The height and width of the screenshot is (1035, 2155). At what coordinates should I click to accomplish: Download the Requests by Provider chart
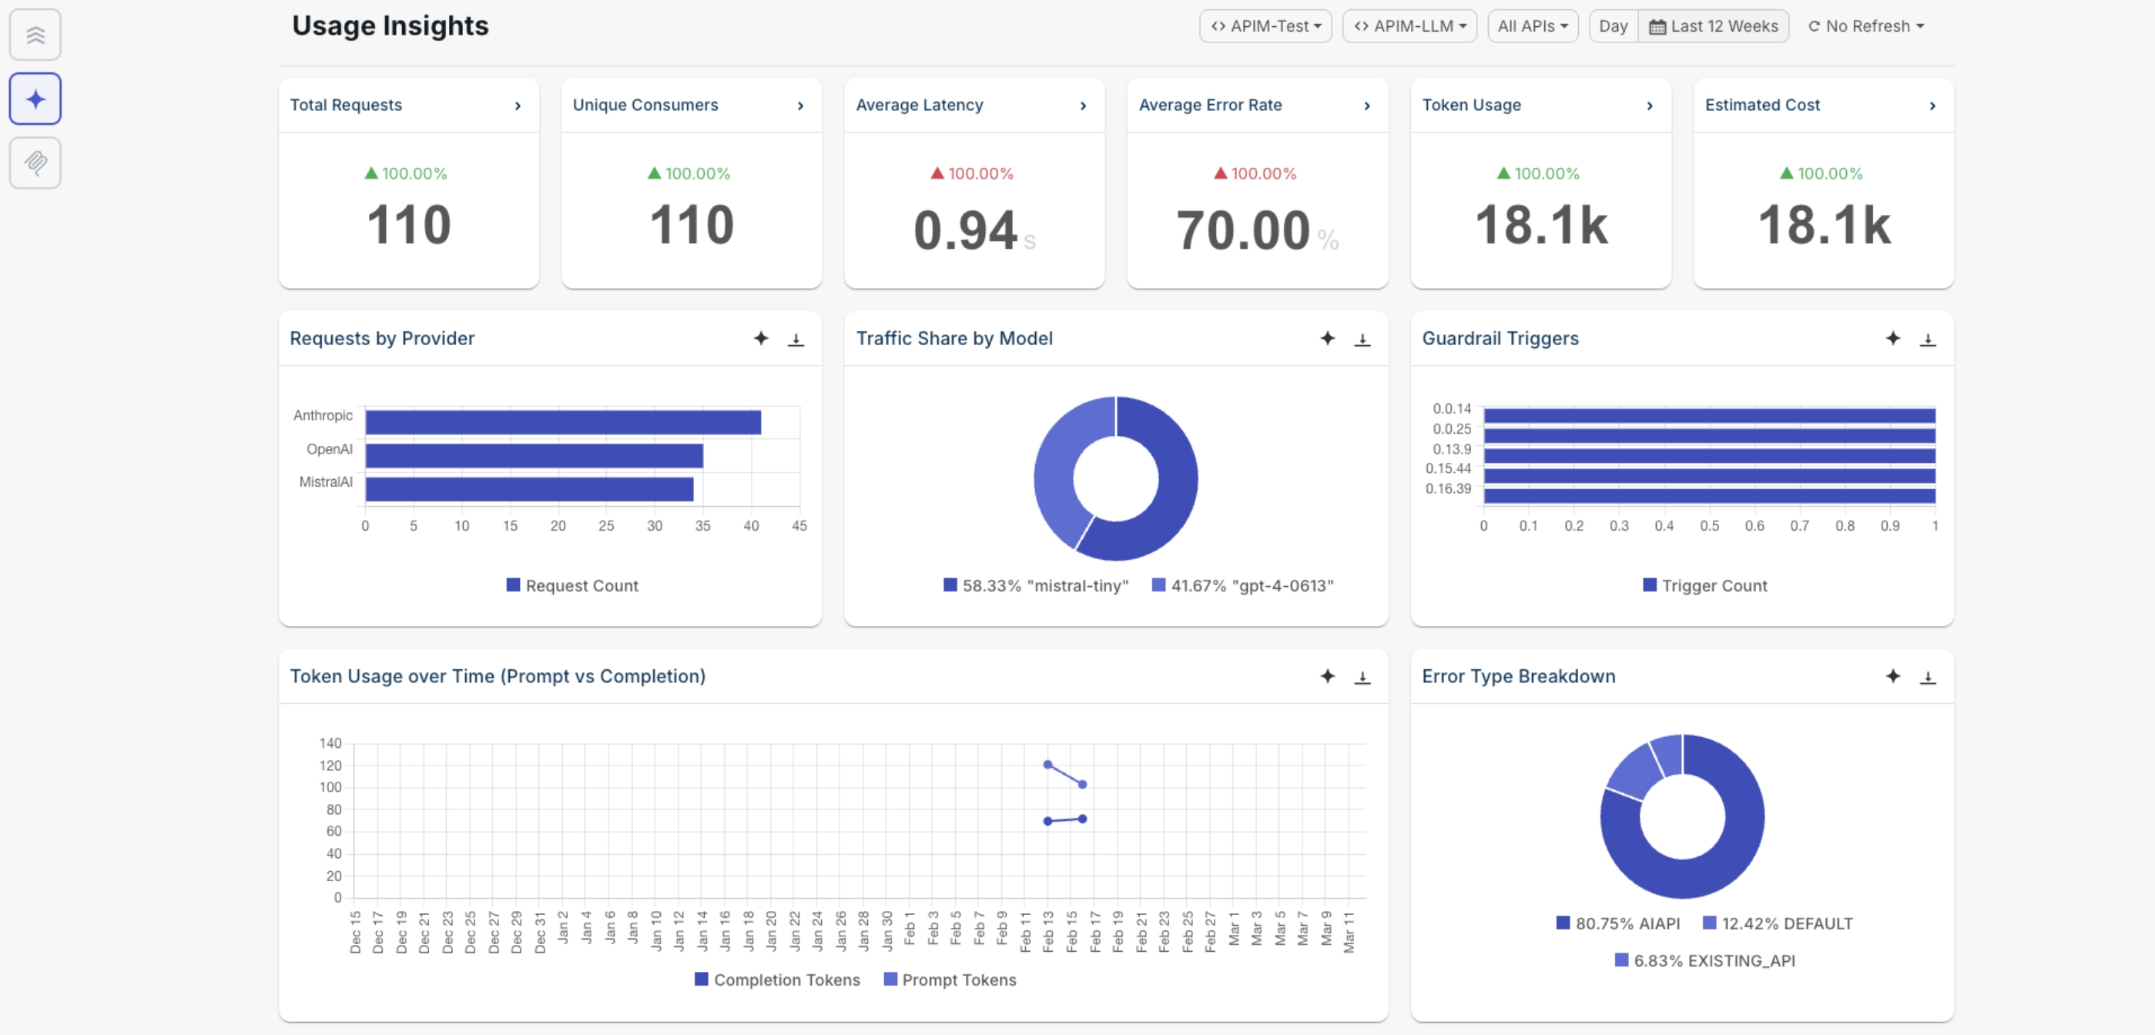(796, 339)
